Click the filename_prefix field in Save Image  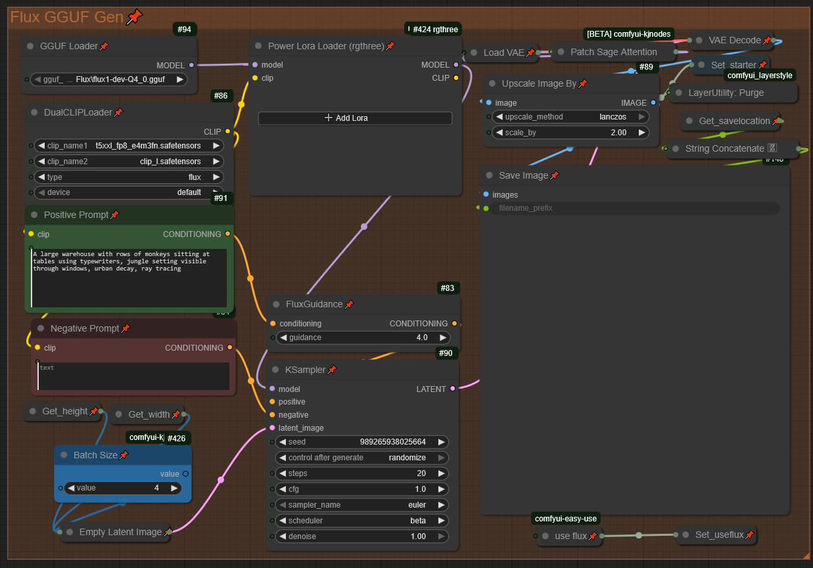point(635,208)
